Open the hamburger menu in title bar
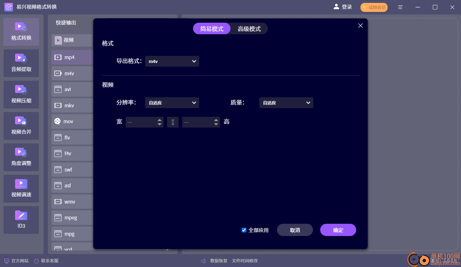This screenshot has height=267, width=461. 400,7
